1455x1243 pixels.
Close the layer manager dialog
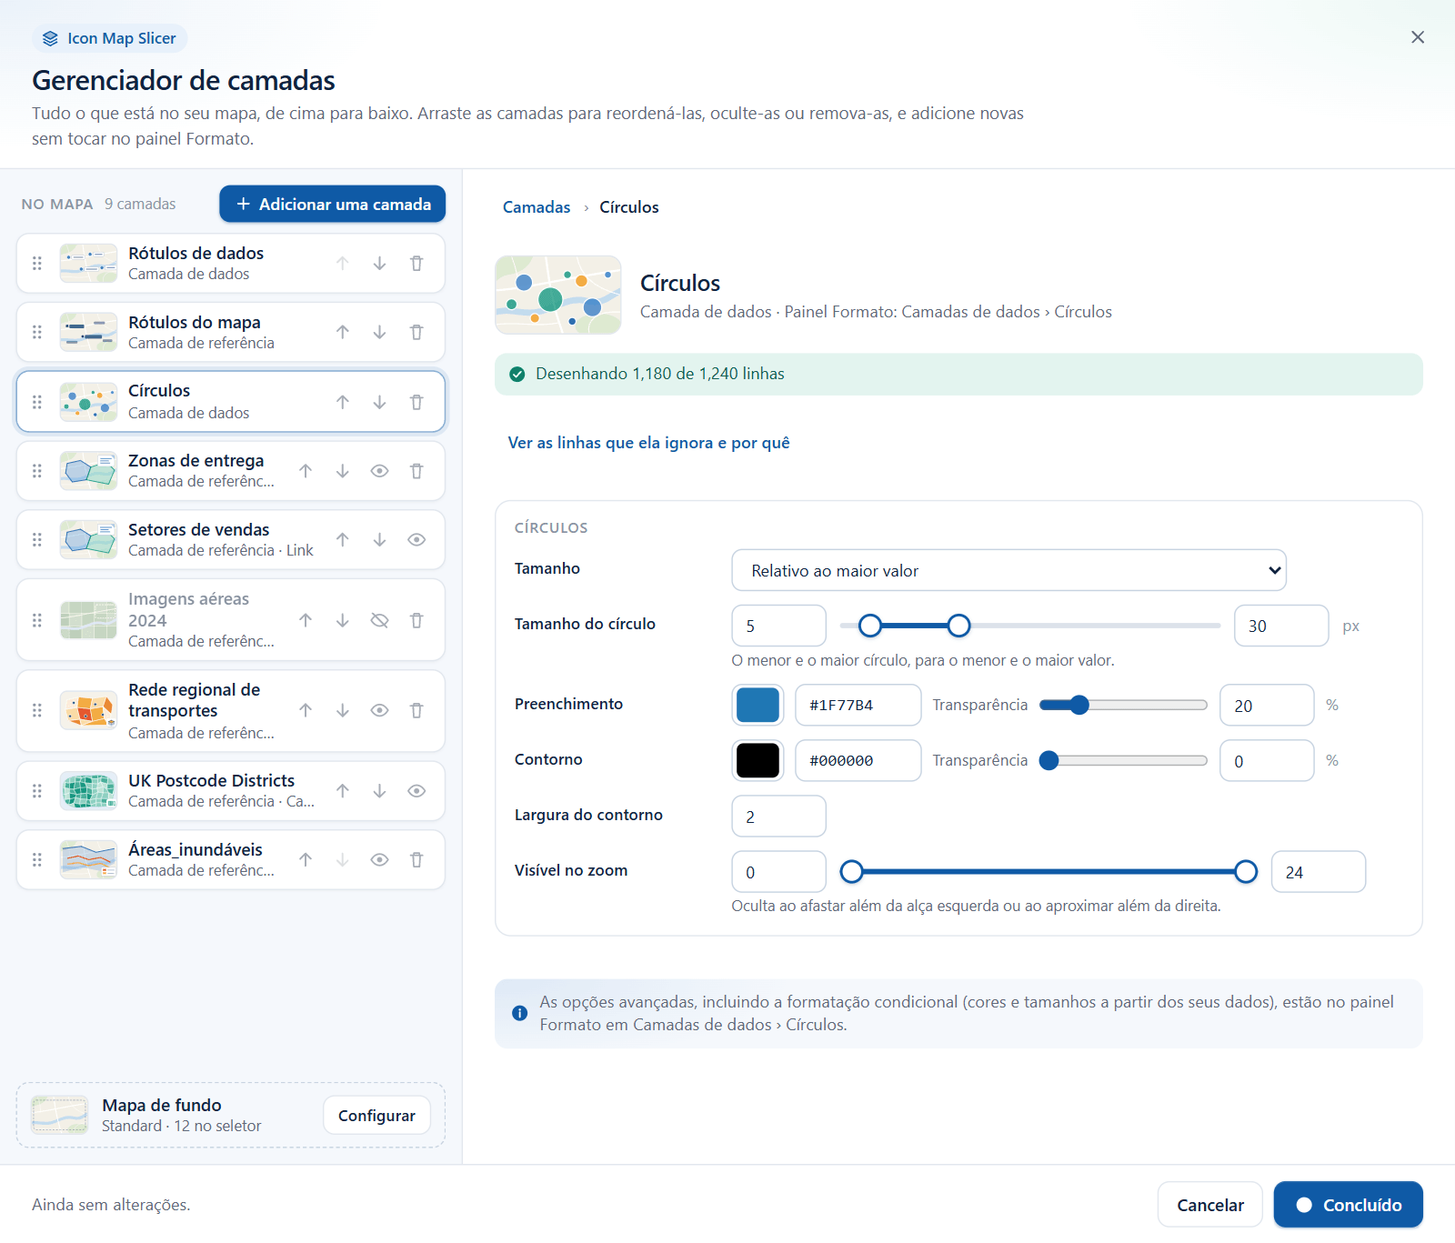[1417, 37]
